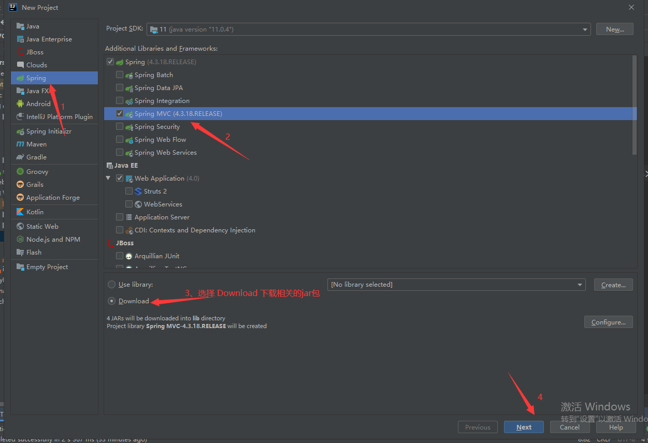Select the Download radio button
Image resolution: width=648 pixels, height=443 pixels.
click(111, 301)
